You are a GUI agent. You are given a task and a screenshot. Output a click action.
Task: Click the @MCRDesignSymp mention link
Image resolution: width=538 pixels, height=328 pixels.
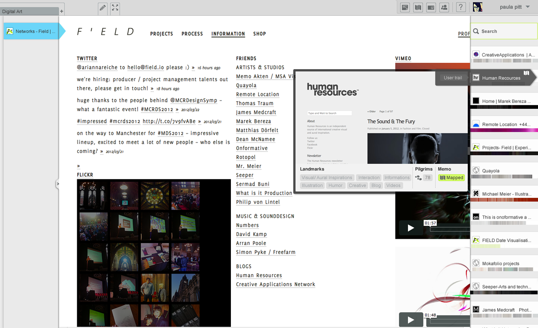click(194, 101)
